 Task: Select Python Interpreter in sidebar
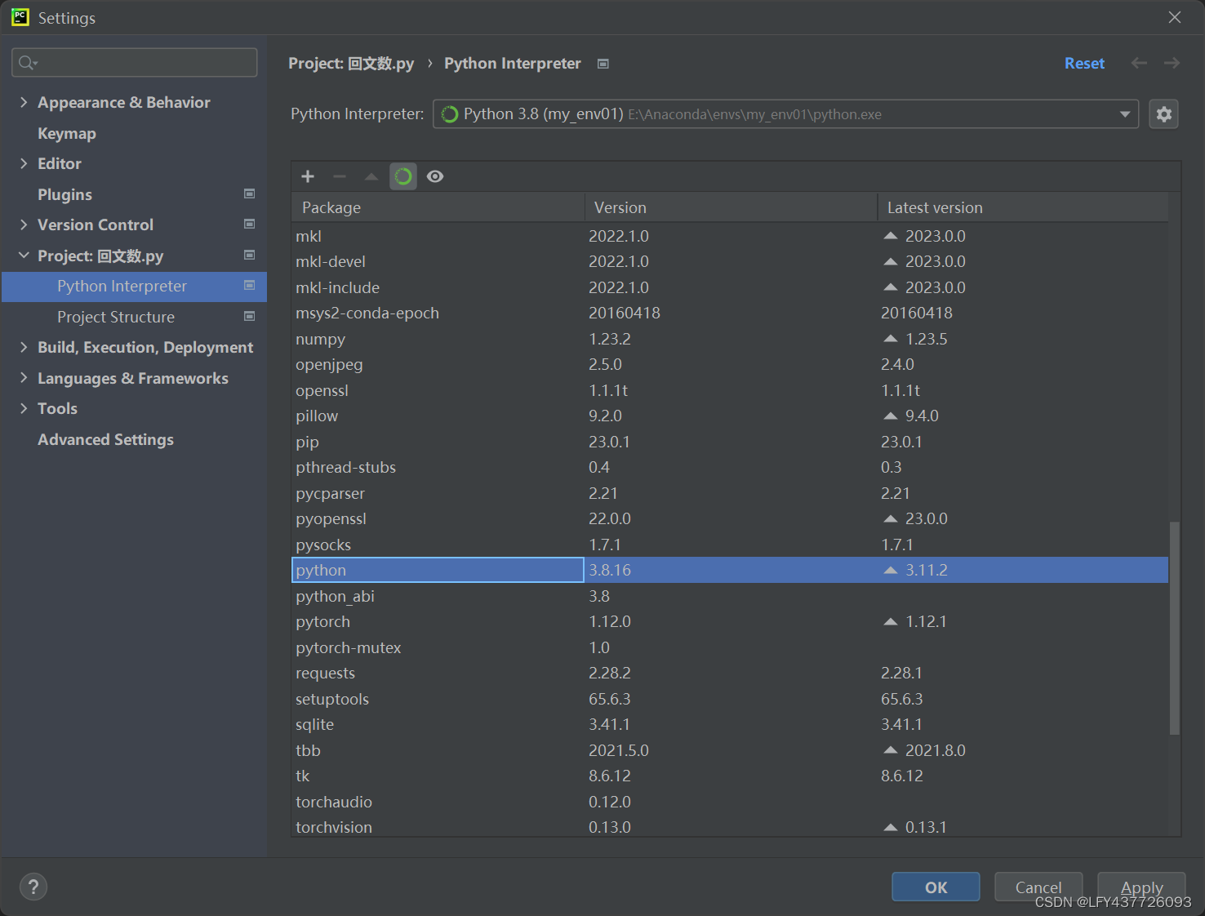point(134,287)
